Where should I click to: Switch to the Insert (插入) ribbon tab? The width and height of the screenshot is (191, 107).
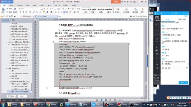pos(11,5)
